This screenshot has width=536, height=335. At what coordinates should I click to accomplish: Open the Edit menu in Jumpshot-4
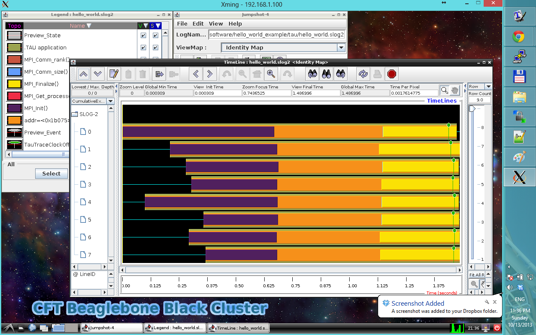198,23
